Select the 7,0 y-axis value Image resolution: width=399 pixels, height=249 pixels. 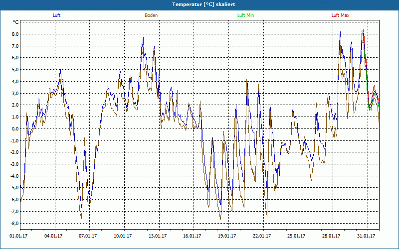14,46
